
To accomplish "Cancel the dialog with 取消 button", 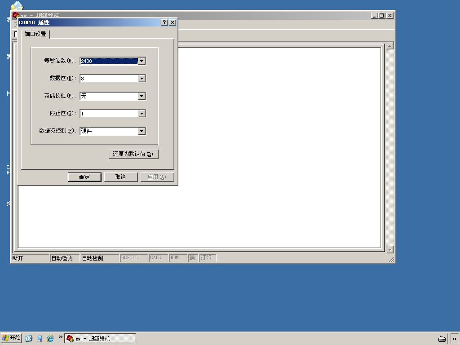I will (121, 177).
